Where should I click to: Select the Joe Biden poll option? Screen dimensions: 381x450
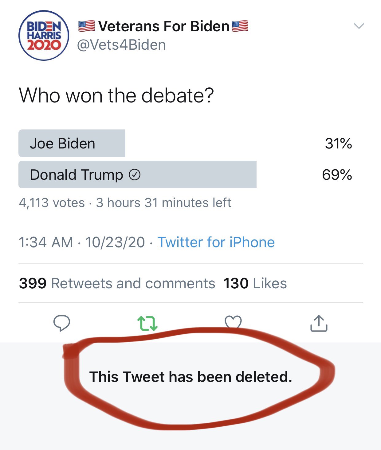click(x=72, y=144)
